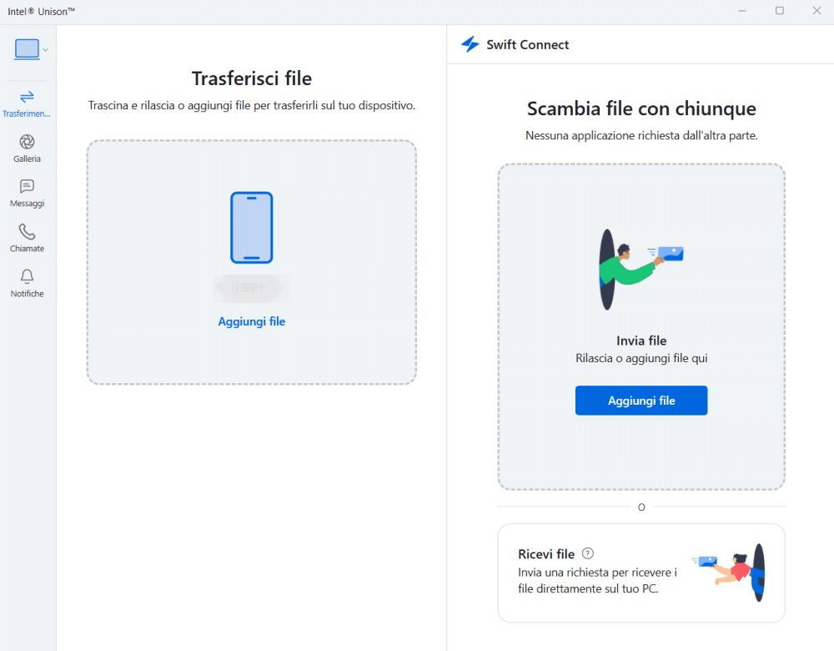The height and width of the screenshot is (651, 834).
Task: Show Notifiche using the bell icon
Action: pos(27,283)
